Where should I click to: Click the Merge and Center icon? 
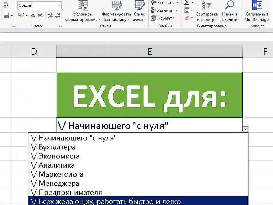point(6,16)
